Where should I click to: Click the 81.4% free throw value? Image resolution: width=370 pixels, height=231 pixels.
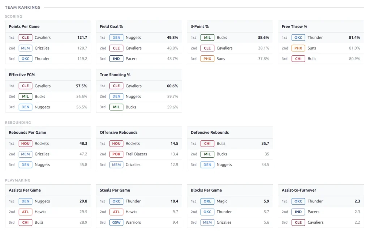tap(354, 38)
